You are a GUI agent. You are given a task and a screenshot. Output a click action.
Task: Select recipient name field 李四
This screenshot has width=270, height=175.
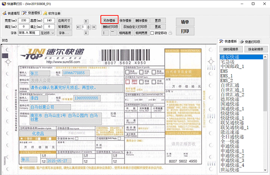pos(39,98)
